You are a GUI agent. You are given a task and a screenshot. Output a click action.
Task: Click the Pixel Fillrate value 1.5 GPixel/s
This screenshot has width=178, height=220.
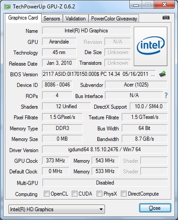(x=62, y=117)
